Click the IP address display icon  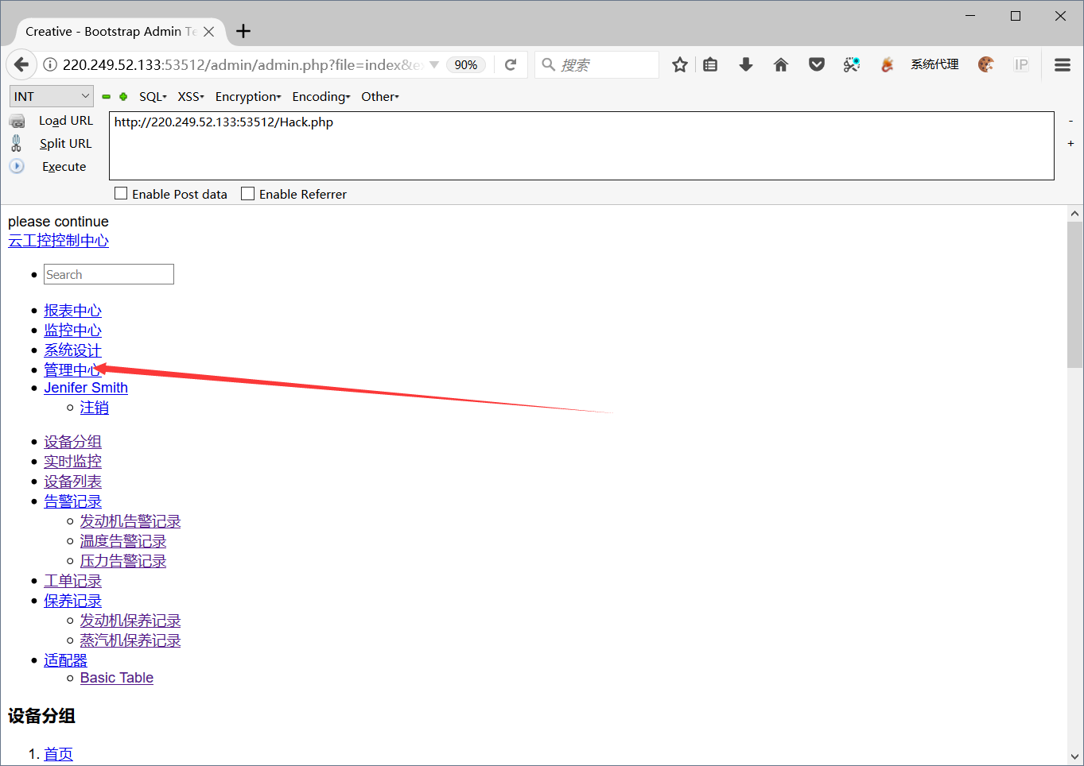[1021, 64]
